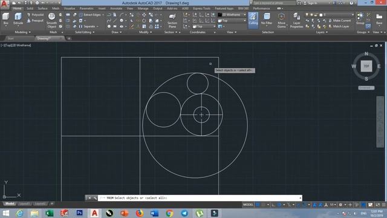Add a new drawing tab with plus
Viewport: 387px width, 218px height.
pos(69,39)
